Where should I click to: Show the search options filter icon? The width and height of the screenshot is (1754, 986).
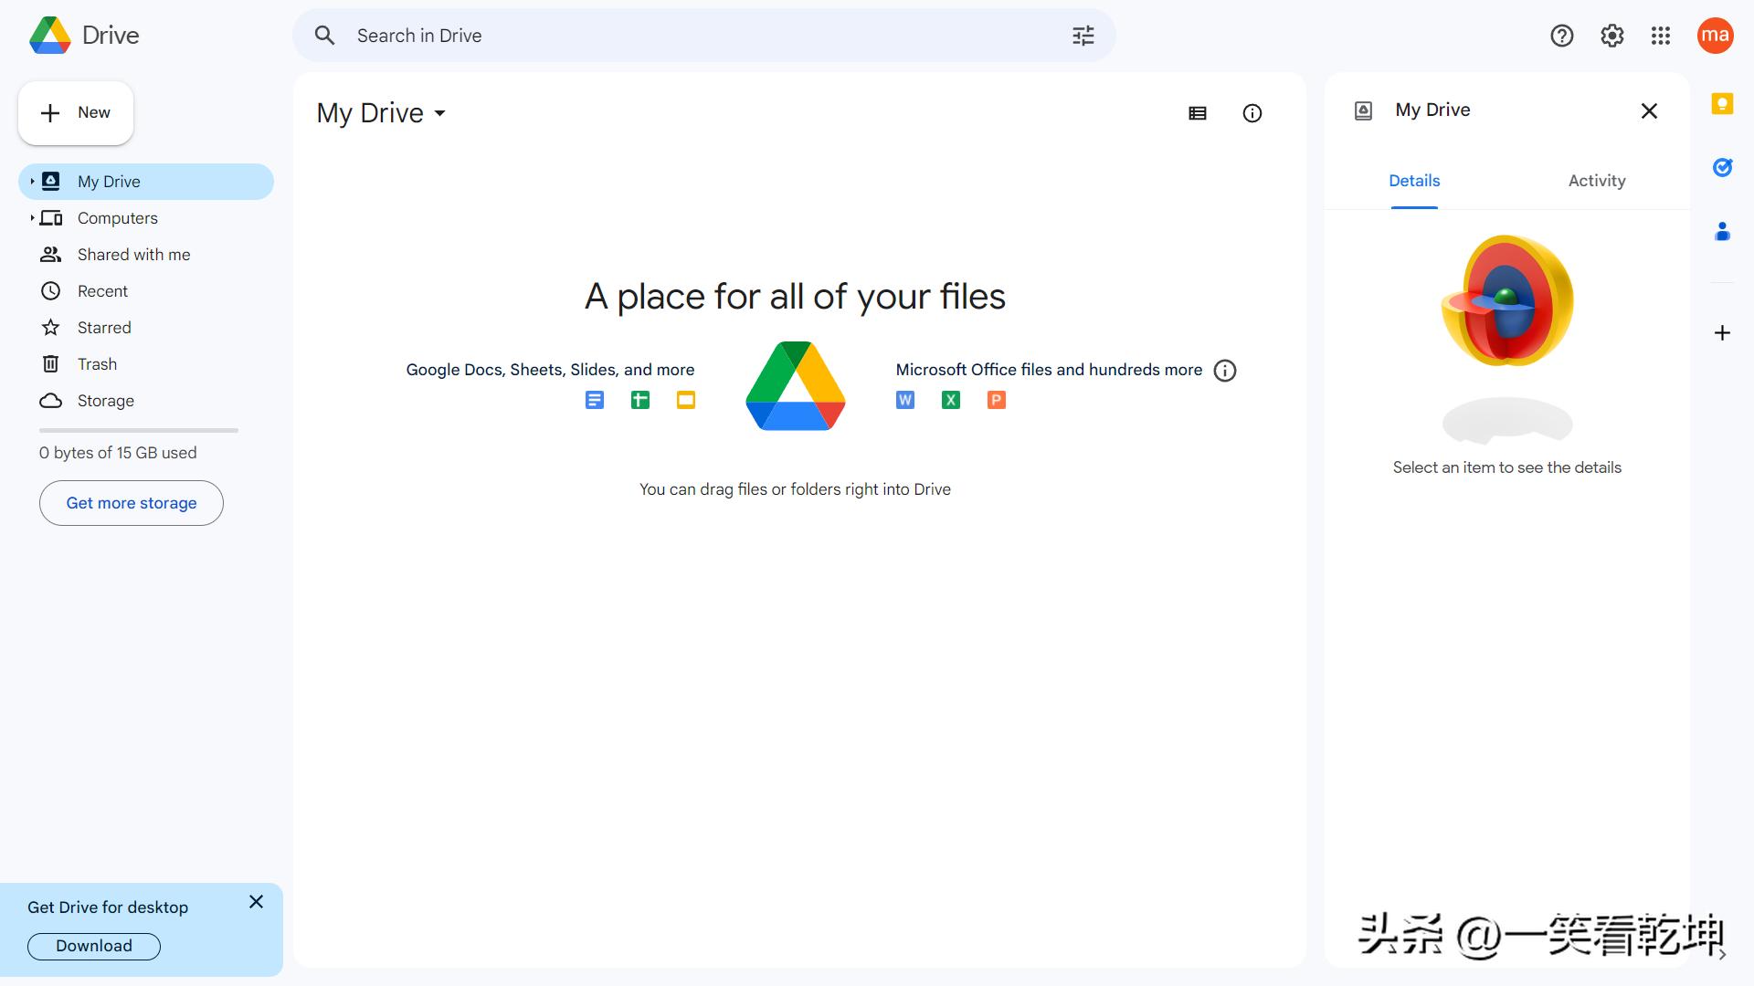coord(1083,36)
